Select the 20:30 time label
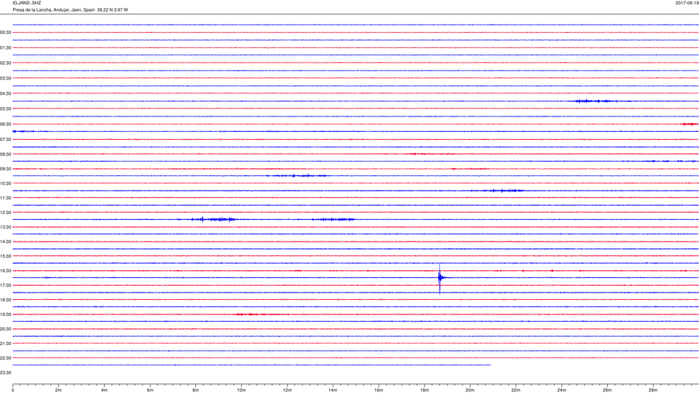Viewport: 699px width, 393px height. [x=6, y=329]
